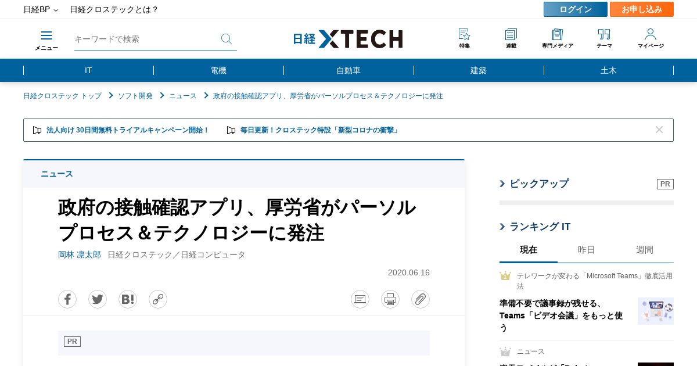Select the 建築 navigation tab
This screenshot has width=697, height=366.
479,70
